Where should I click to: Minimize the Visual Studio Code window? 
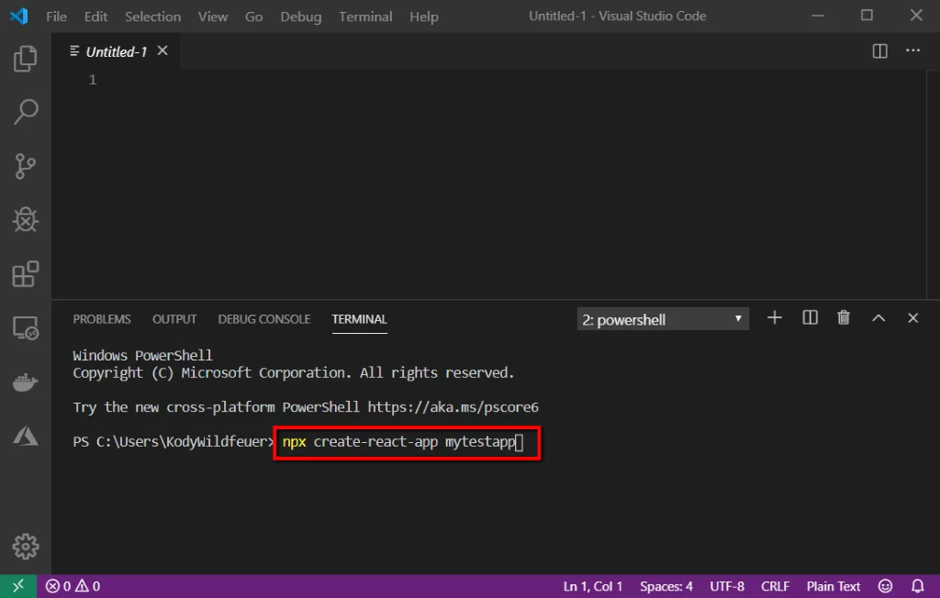pos(818,17)
